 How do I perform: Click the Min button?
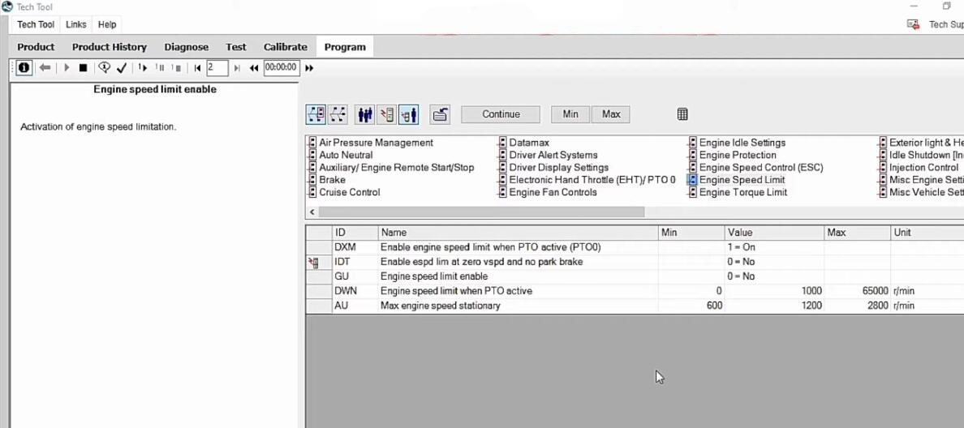570,114
